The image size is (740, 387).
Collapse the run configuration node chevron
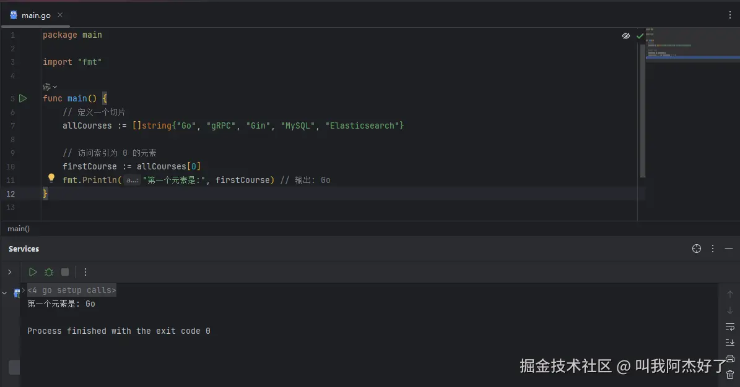pos(4,293)
